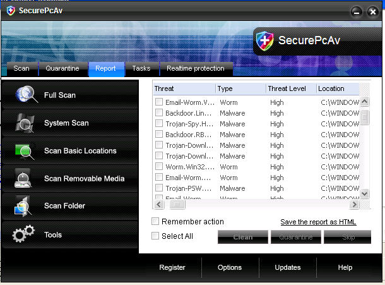The image size is (385, 285).
Task: Select the Backdoor.RB... row name
Action: click(x=188, y=135)
